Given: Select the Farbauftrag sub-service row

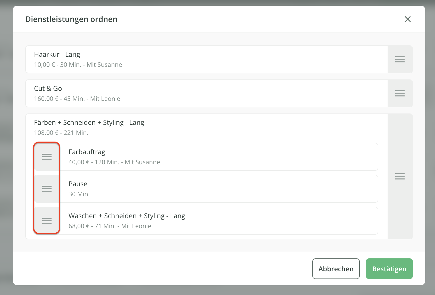Looking at the screenshot, I should (219, 157).
